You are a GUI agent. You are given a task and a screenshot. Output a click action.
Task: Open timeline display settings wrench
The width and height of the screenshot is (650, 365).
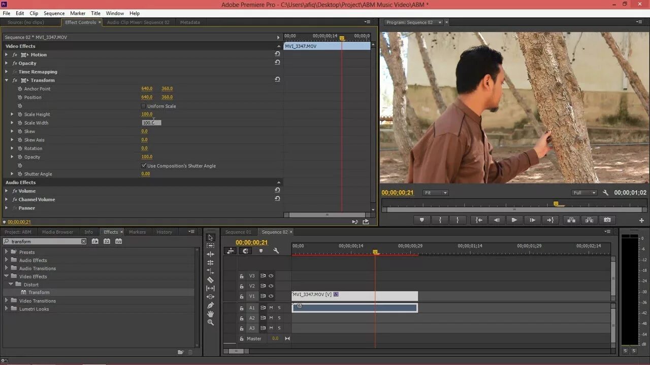(x=276, y=251)
